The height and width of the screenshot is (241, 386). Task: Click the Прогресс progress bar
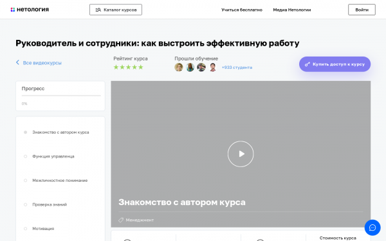tap(61, 95)
